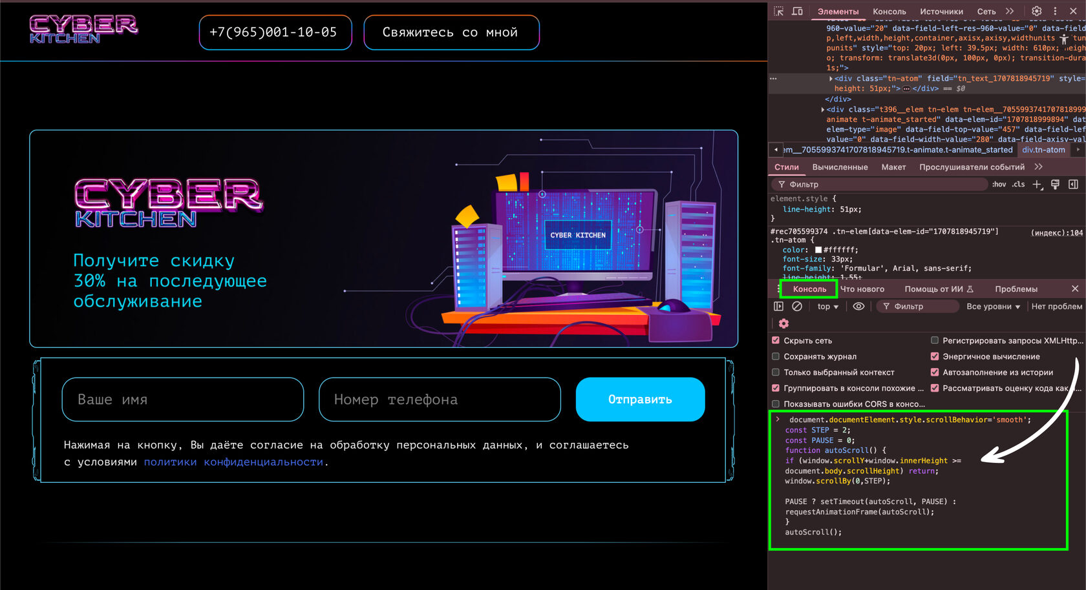Focus the console Фильтр field

(917, 307)
